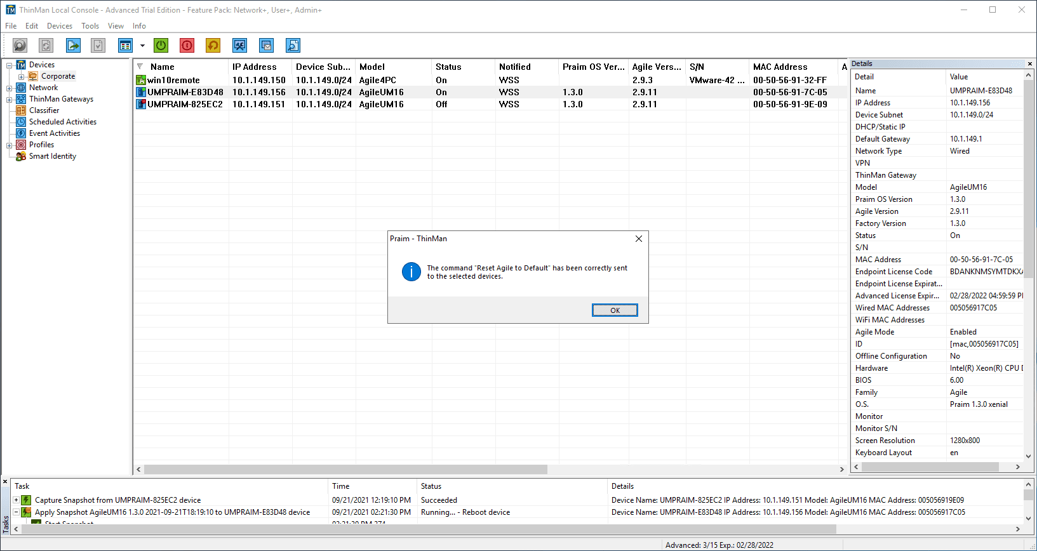
Task: Click the Corporate folder icon in tree
Action: click(x=33, y=76)
